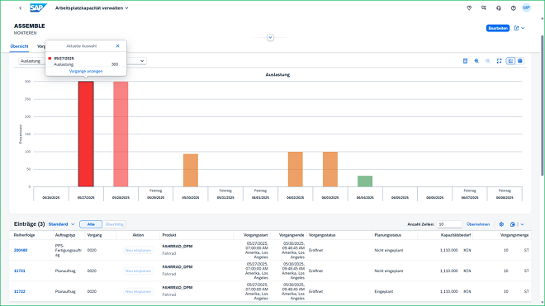Image resolution: width=545 pixels, height=306 pixels.
Task: Zoom out on the Auslastung chart
Action: [488, 61]
